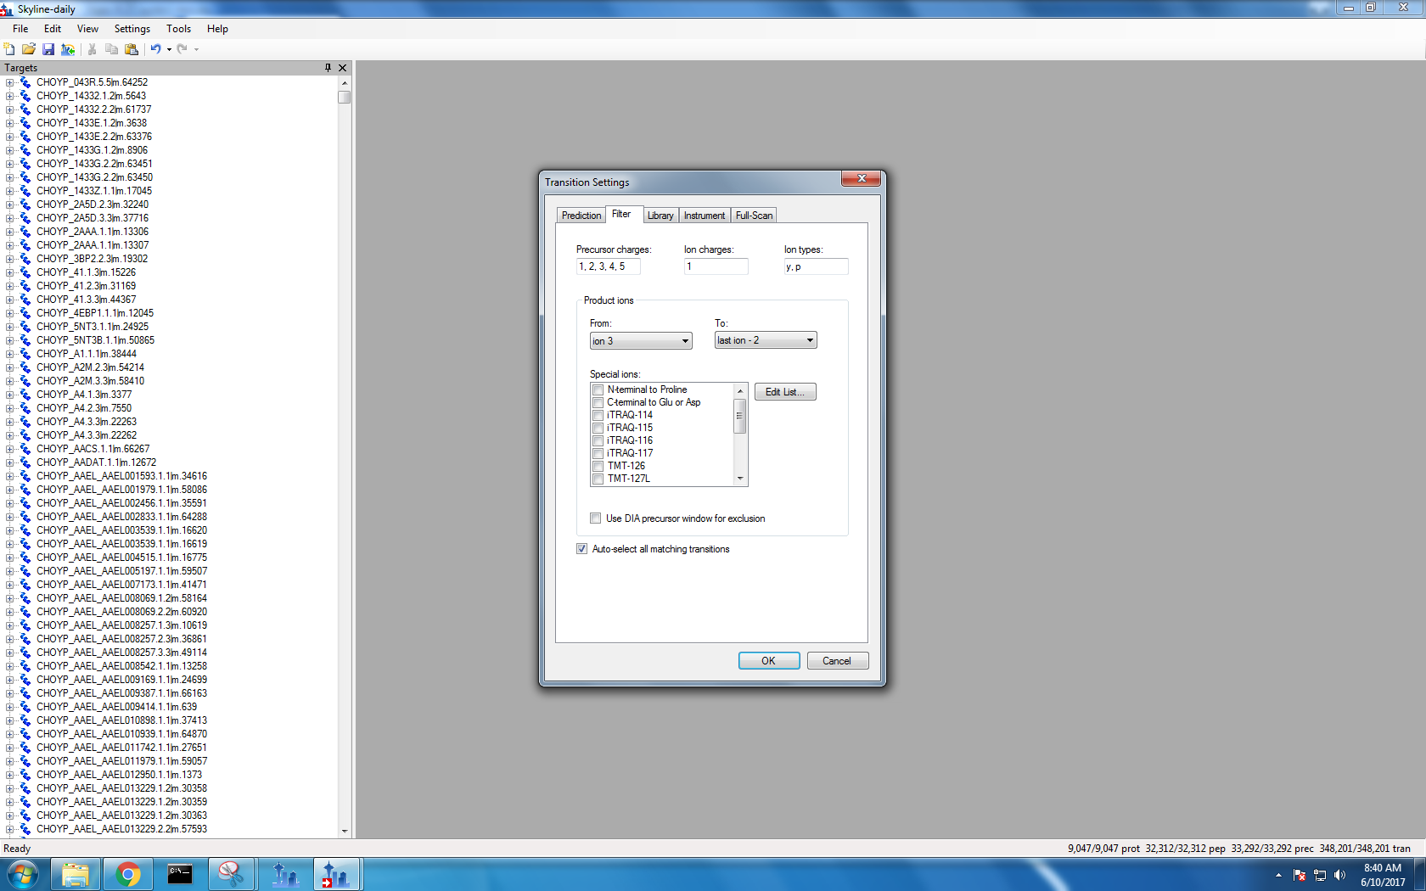Screen dimensions: 1426x891
Task: Click the Precursor charges field
Action: [x=608, y=266]
